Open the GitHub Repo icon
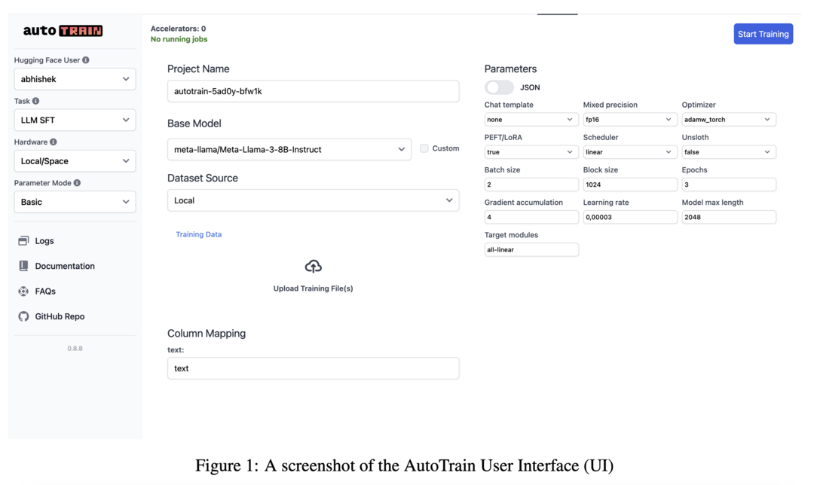The height and width of the screenshot is (485, 814). click(x=23, y=316)
